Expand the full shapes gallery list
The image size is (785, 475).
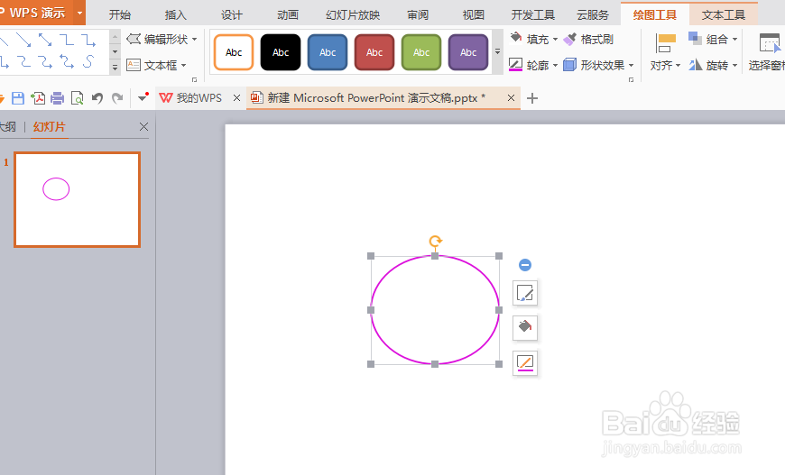[x=115, y=67]
